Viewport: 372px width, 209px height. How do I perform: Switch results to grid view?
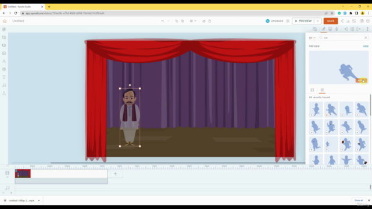(322, 90)
